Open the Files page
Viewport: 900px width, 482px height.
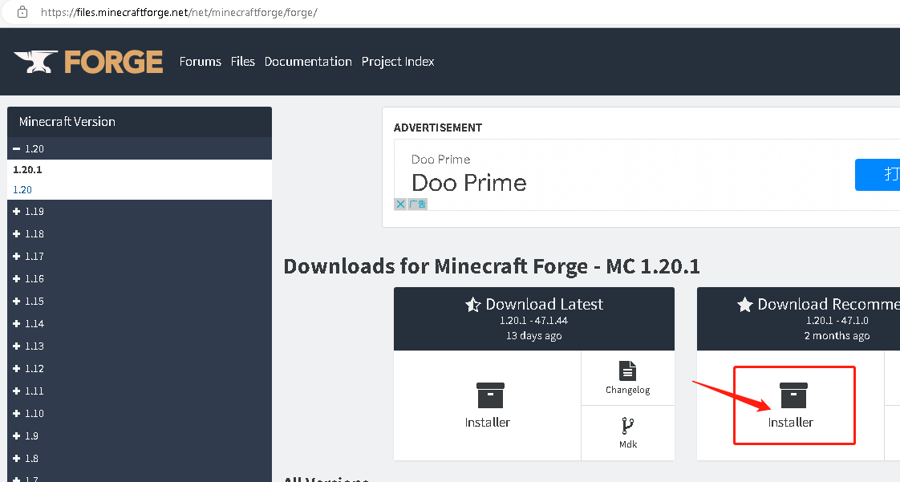click(x=243, y=62)
